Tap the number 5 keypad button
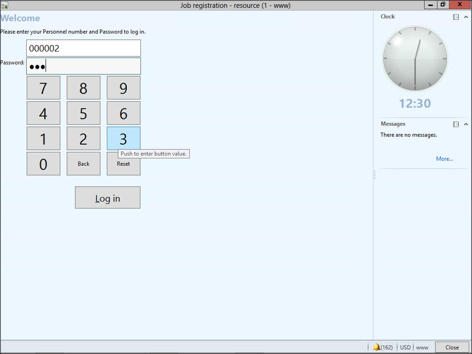The height and width of the screenshot is (354, 472). 83,113
